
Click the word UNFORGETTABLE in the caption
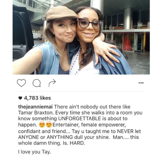[x=80, y=119]
